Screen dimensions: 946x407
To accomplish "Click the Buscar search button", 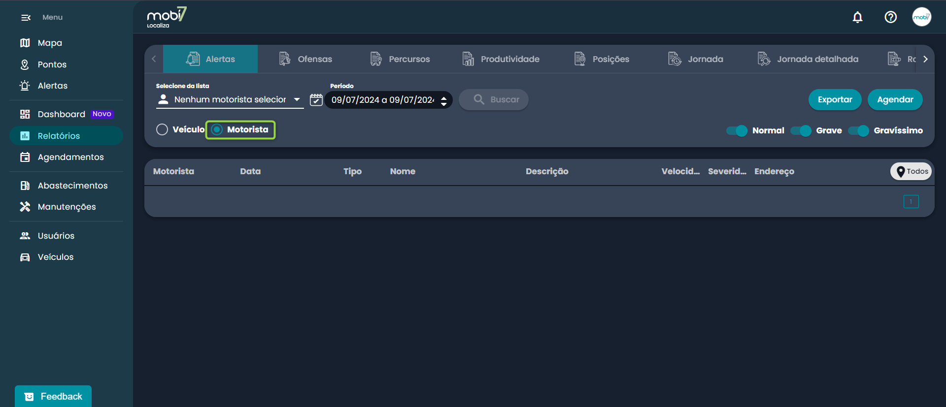I will tap(494, 99).
